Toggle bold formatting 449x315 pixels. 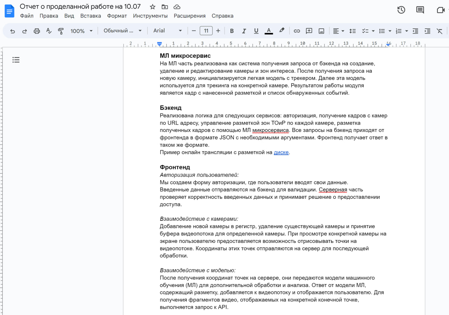click(x=232, y=31)
